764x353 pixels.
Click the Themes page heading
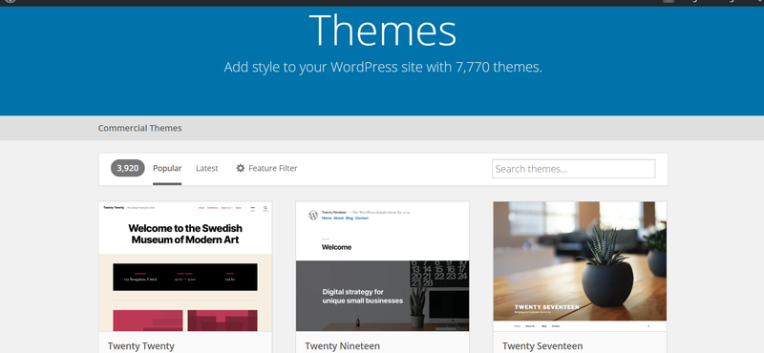coord(383,30)
